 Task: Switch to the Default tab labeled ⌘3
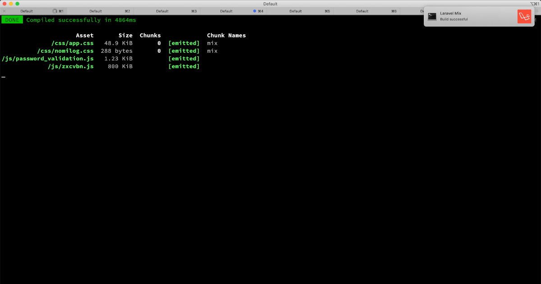point(161,10)
